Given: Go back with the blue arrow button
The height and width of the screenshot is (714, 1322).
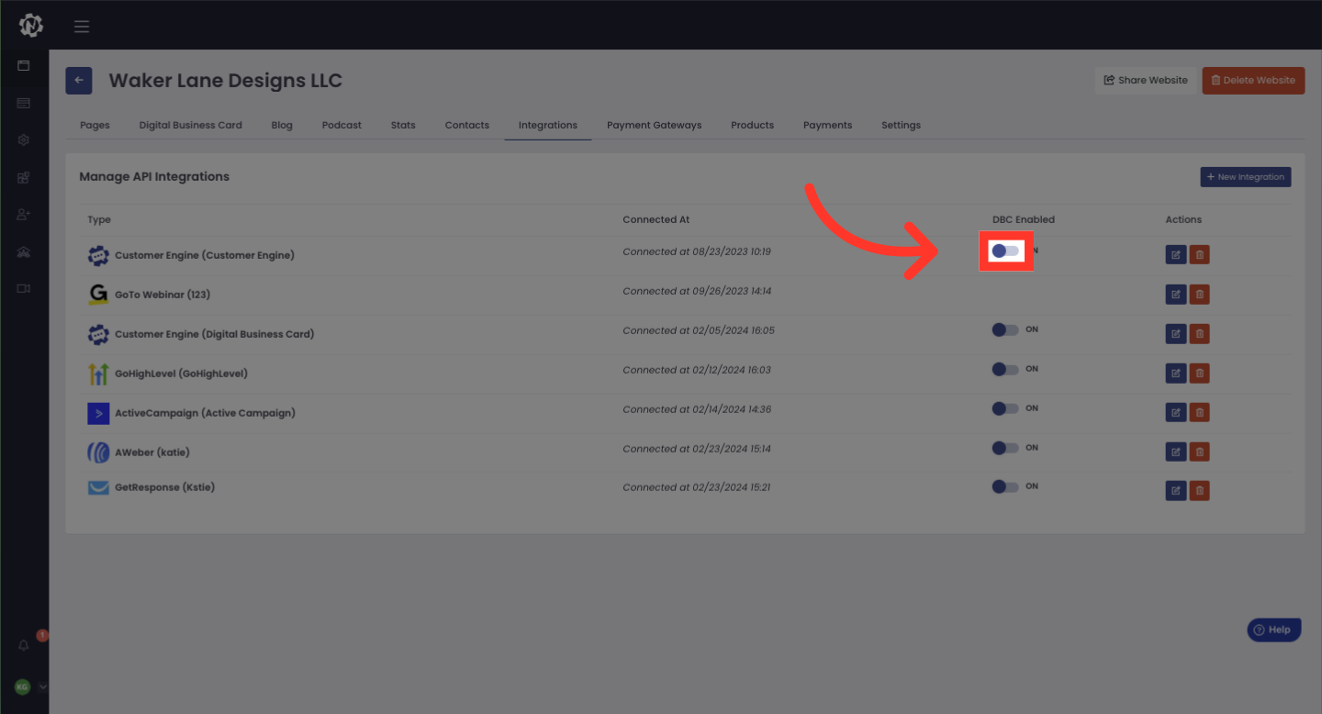Looking at the screenshot, I should [79, 81].
